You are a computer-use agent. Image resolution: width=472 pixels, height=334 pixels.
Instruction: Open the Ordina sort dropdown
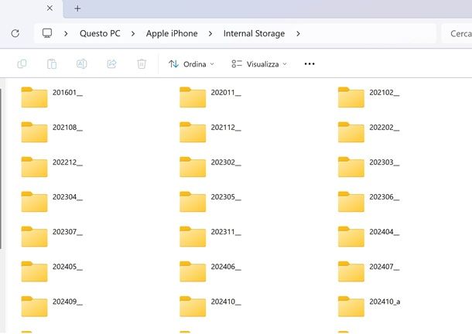pyautogui.click(x=191, y=64)
